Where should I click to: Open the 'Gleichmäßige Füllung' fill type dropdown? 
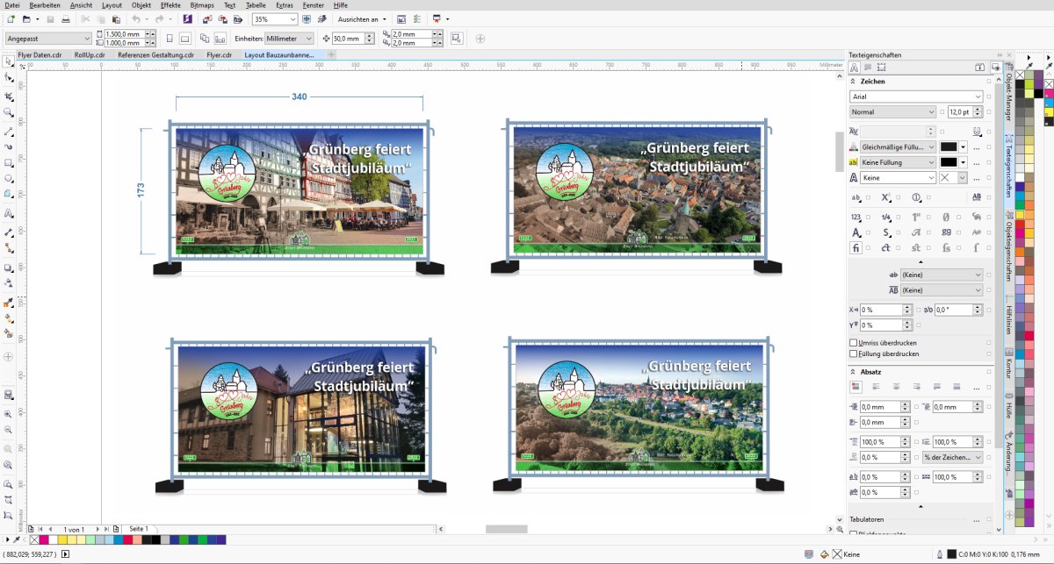click(931, 147)
